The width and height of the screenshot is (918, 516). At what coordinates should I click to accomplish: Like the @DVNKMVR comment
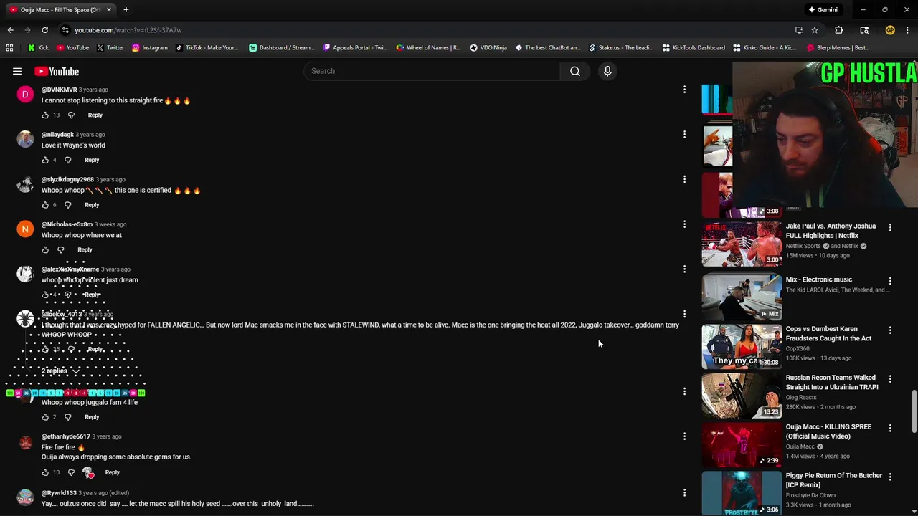45,115
